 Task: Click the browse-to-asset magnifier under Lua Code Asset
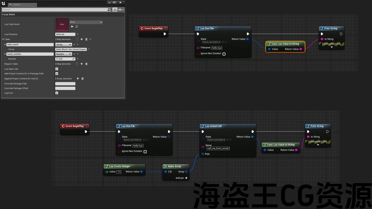pyautogui.click(x=77, y=26)
